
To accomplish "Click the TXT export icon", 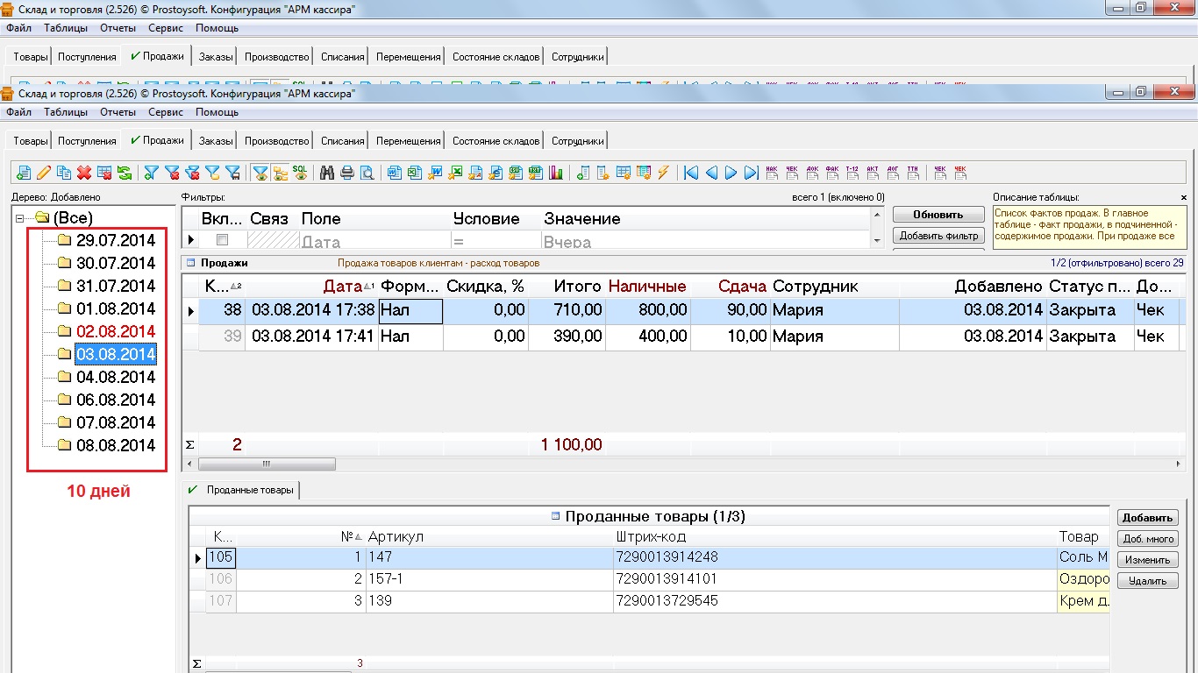I will 535,173.
